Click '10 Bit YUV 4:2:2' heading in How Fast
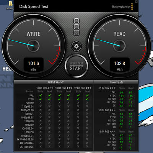Screen dimensions: 153x153 tap(107, 88)
